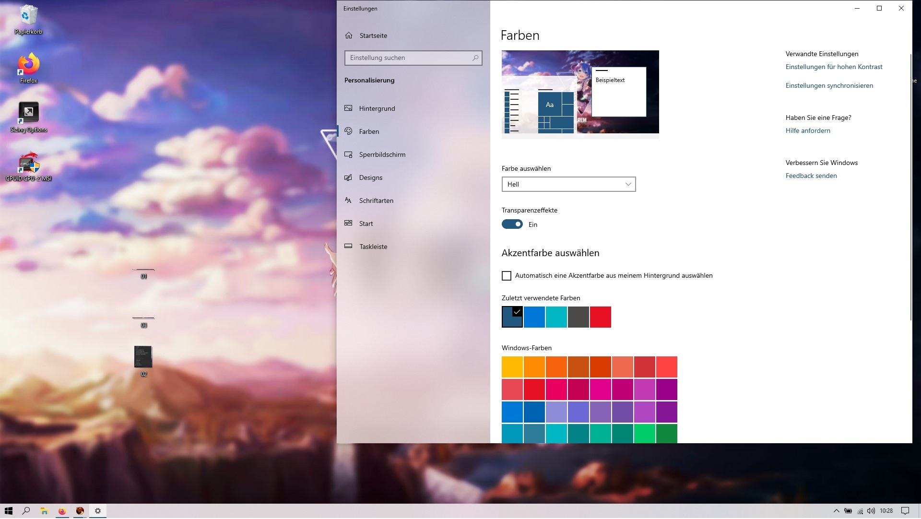Select desktop file named 02

pos(143,361)
